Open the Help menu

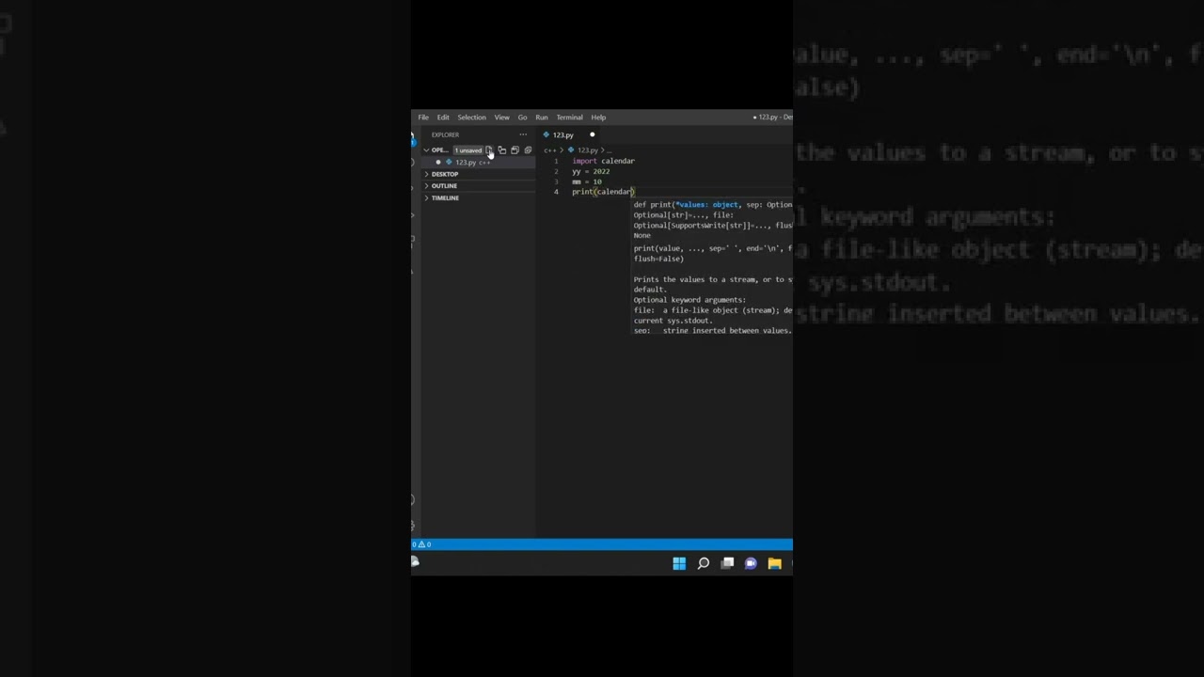(x=598, y=118)
